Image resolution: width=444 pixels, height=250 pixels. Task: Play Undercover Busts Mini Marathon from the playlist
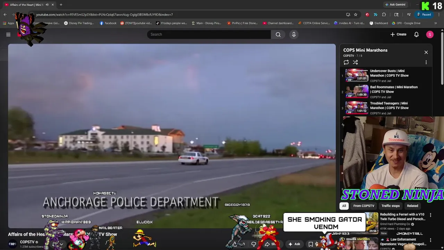pos(389,73)
